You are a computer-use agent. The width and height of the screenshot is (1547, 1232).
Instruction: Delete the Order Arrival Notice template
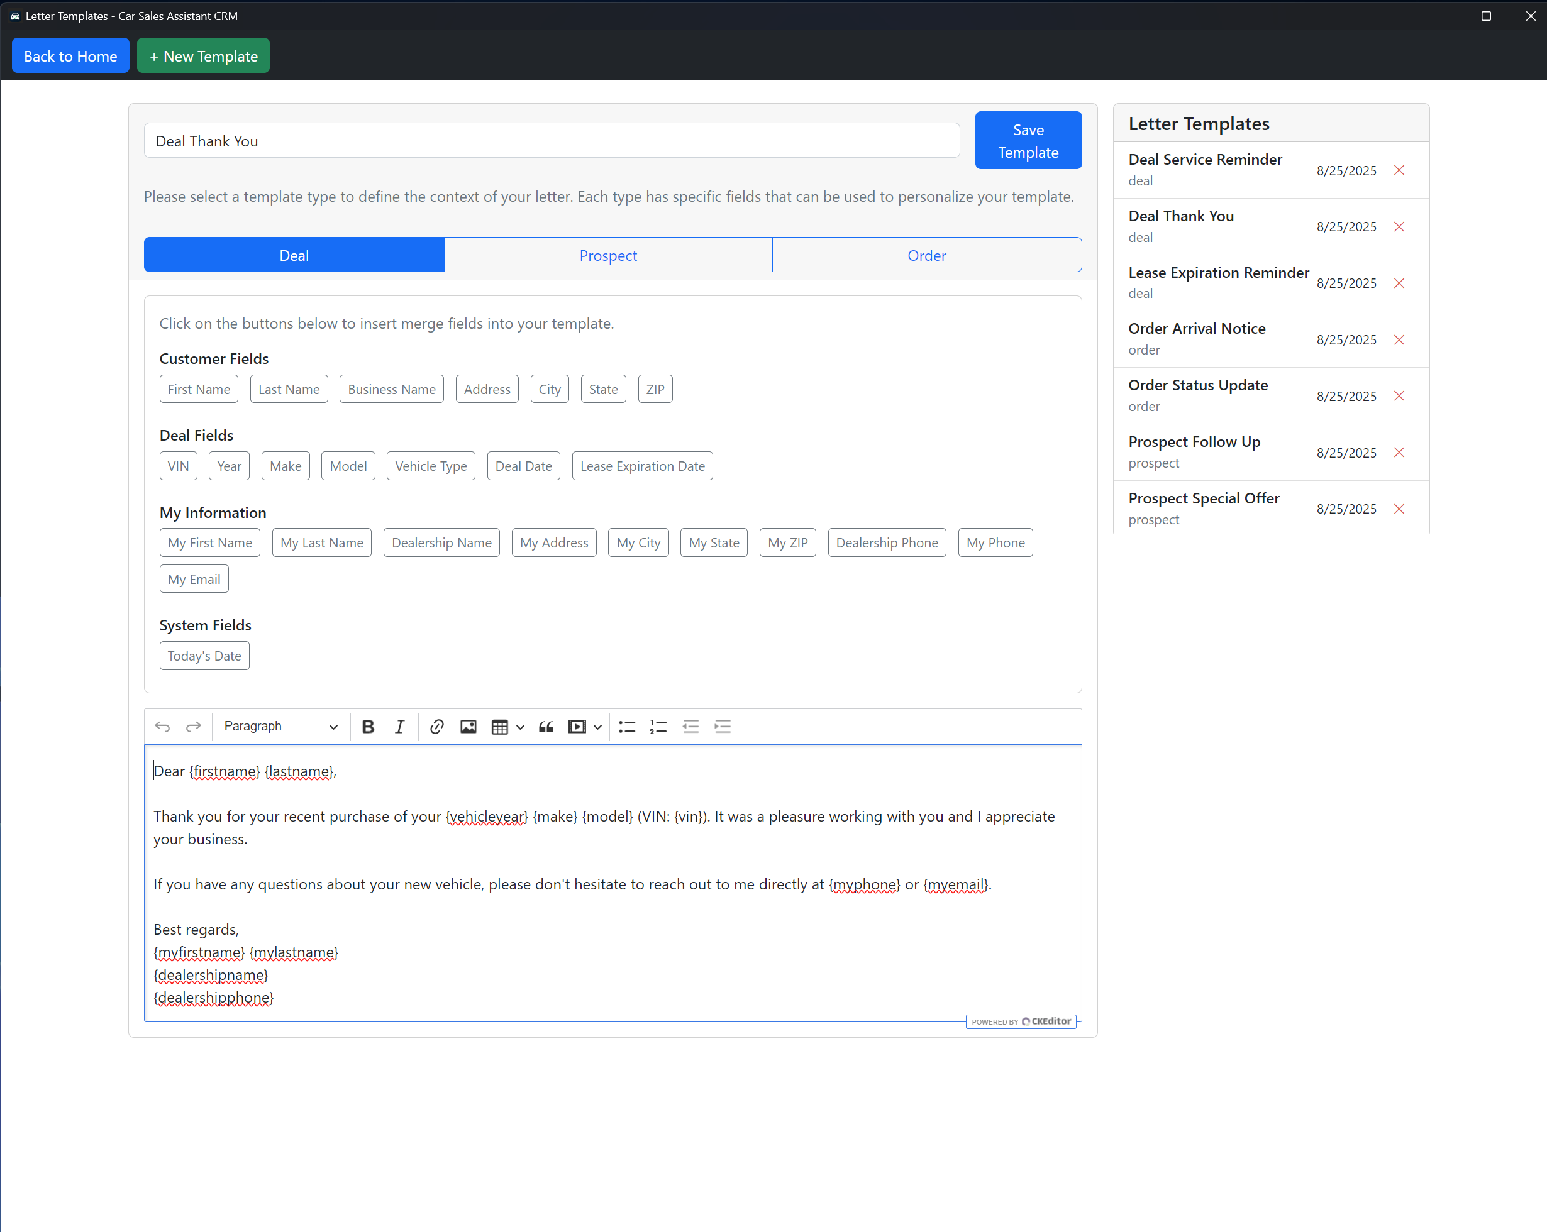1399,339
